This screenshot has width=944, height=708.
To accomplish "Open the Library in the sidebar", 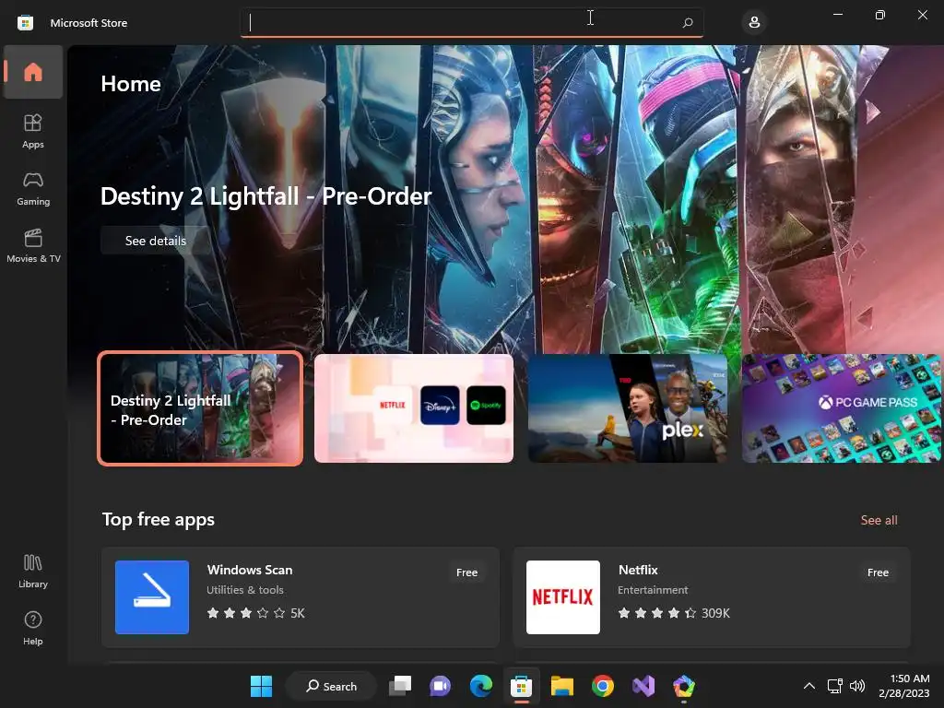I will coord(33,571).
